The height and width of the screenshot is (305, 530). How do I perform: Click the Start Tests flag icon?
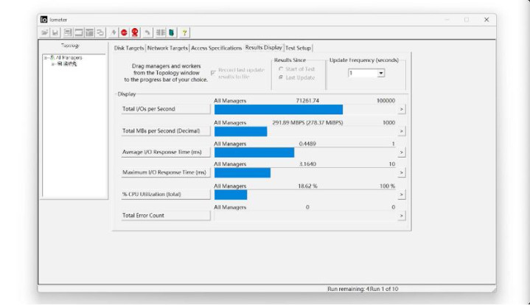(114, 32)
